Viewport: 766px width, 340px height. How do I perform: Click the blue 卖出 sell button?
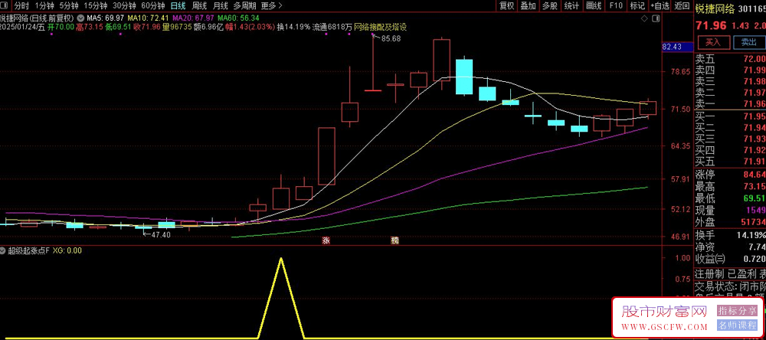748,42
